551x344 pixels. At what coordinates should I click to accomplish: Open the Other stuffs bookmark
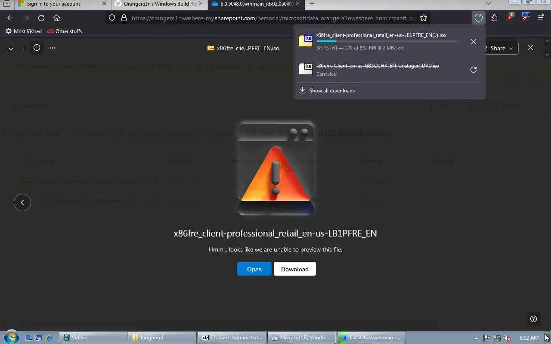click(x=65, y=31)
